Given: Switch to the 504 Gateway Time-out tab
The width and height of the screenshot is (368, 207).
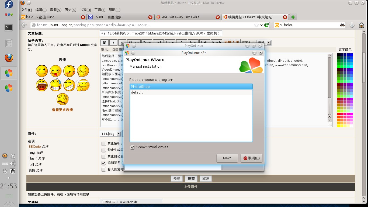Looking at the screenshot, I should click(188, 17).
